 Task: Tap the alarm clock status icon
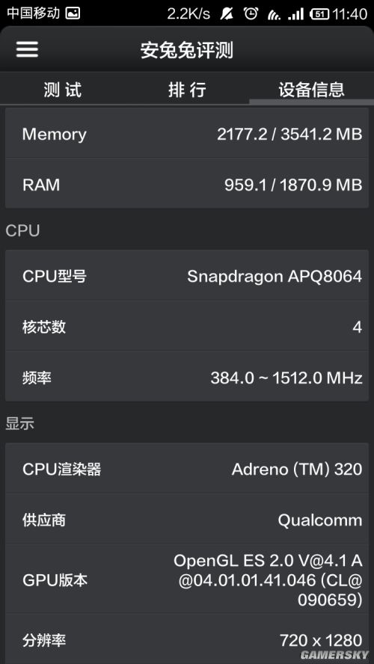pyautogui.click(x=251, y=13)
